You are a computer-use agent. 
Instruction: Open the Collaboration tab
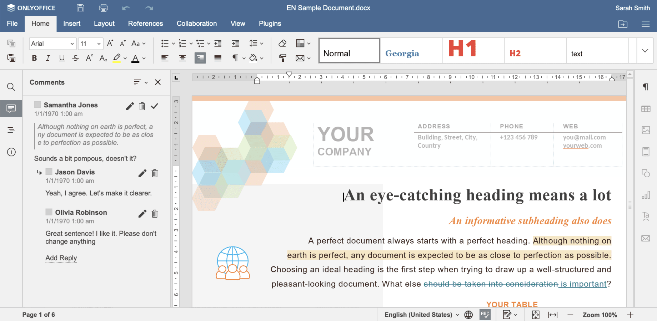point(196,24)
